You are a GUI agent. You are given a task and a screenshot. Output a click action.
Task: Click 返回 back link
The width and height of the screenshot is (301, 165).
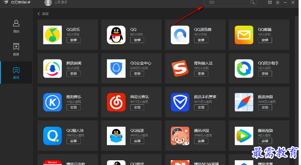43,13
